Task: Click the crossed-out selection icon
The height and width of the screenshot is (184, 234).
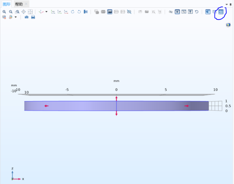Action: (x=129, y=12)
